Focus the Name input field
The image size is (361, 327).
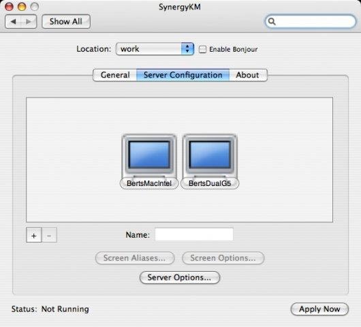coord(194,234)
